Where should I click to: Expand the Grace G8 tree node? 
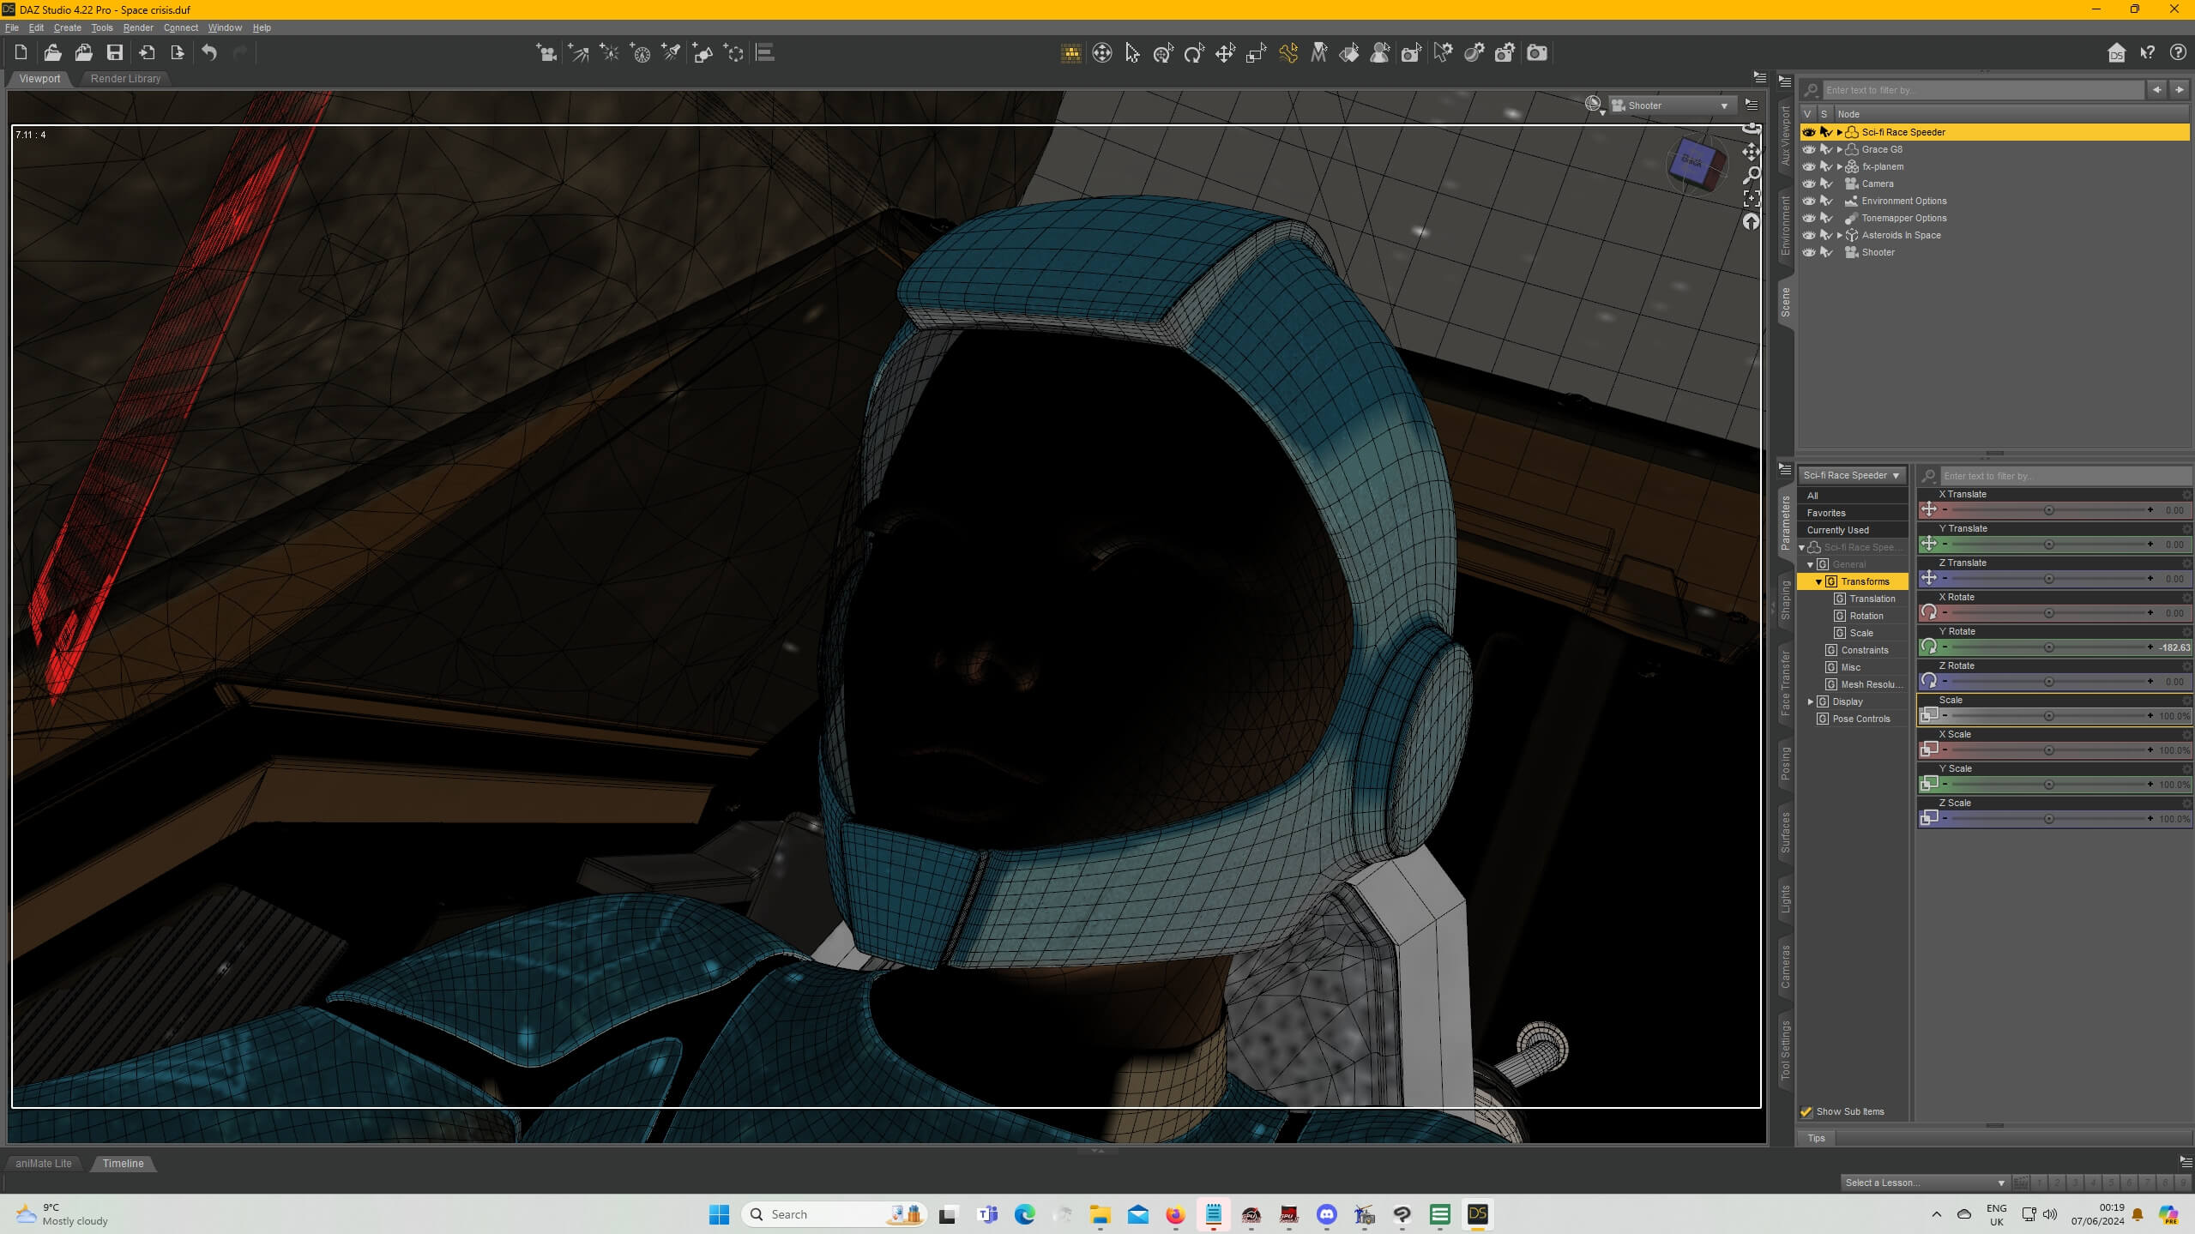point(1839,149)
